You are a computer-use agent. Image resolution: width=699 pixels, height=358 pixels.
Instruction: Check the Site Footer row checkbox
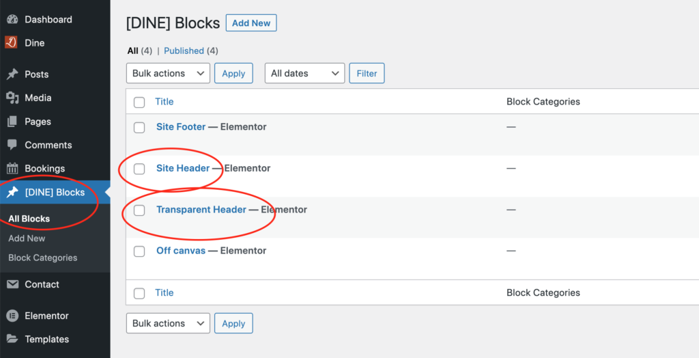click(x=139, y=127)
